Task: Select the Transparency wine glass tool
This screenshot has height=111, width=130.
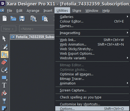Action: pyautogui.click(x=4, y=101)
